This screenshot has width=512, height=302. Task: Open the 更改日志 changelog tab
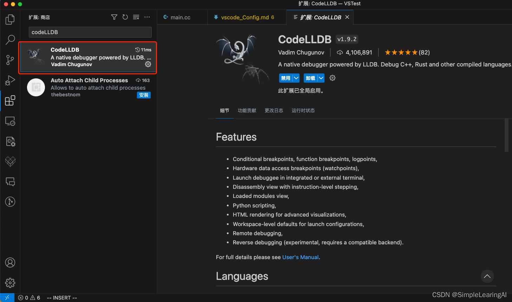point(274,110)
